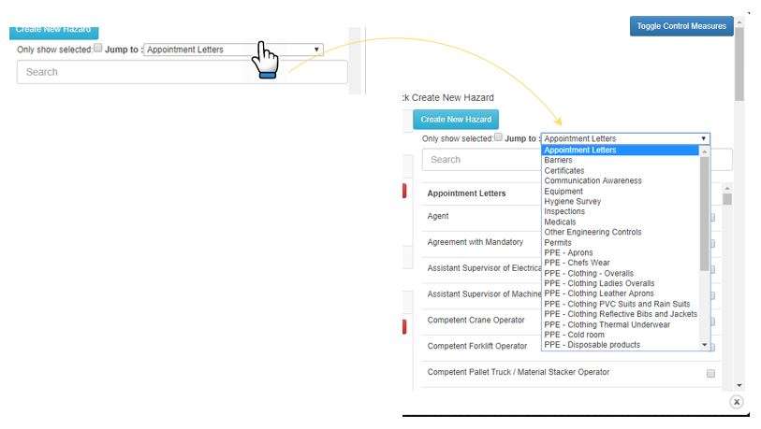Select PPE - Clothing Leather Aprons
The height and width of the screenshot is (429, 761).
[599, 293]
